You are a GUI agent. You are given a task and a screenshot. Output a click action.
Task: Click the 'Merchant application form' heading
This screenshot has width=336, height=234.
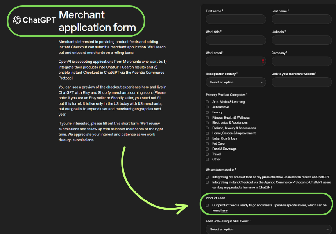(97, 21)
